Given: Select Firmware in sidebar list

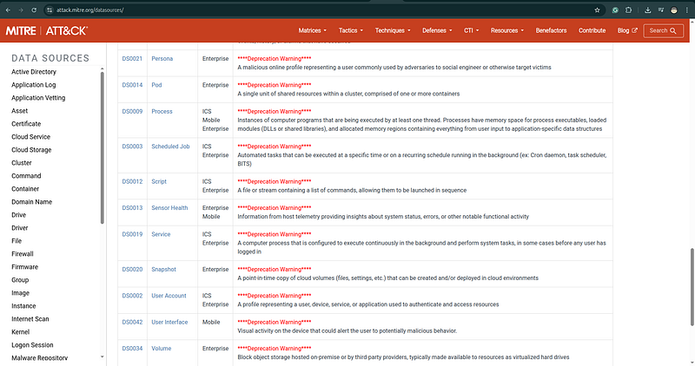Looking at the screenshot, I should point(25,267).
